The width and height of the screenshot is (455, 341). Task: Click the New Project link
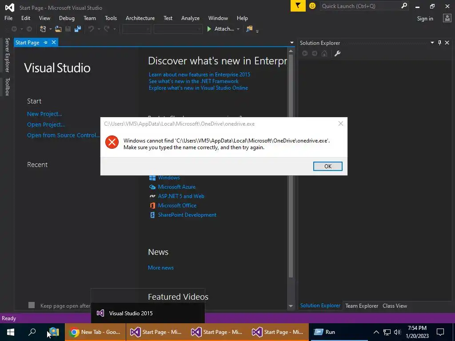click(44, 114)
